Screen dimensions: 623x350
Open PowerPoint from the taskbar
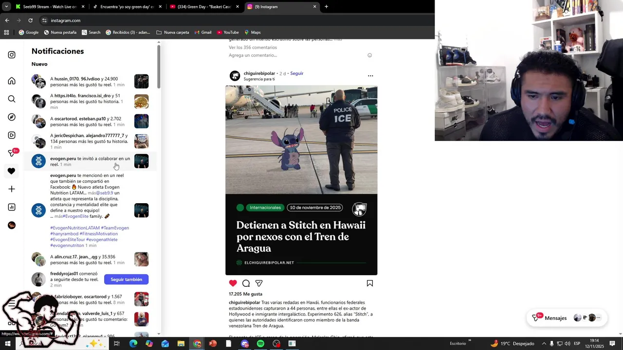point(213,344)
